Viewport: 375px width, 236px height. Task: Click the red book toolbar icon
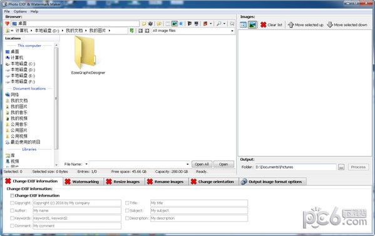point(205,24)
